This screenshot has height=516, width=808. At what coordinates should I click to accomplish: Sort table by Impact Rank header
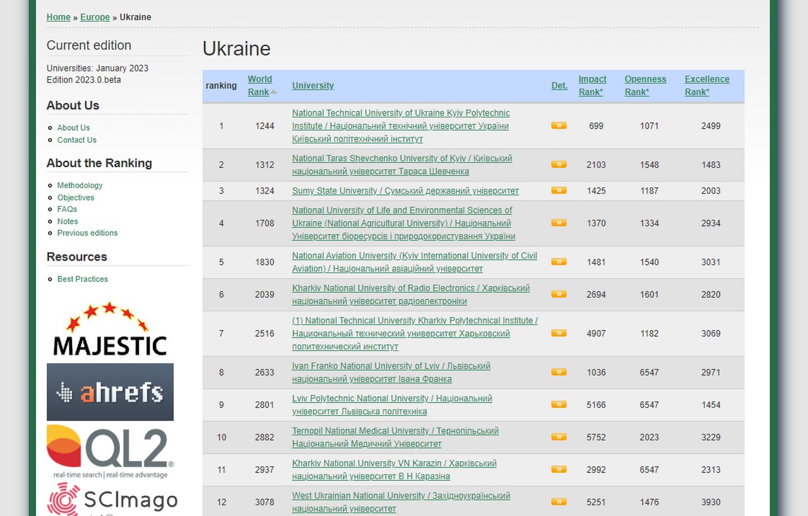[x=592, y=85]
